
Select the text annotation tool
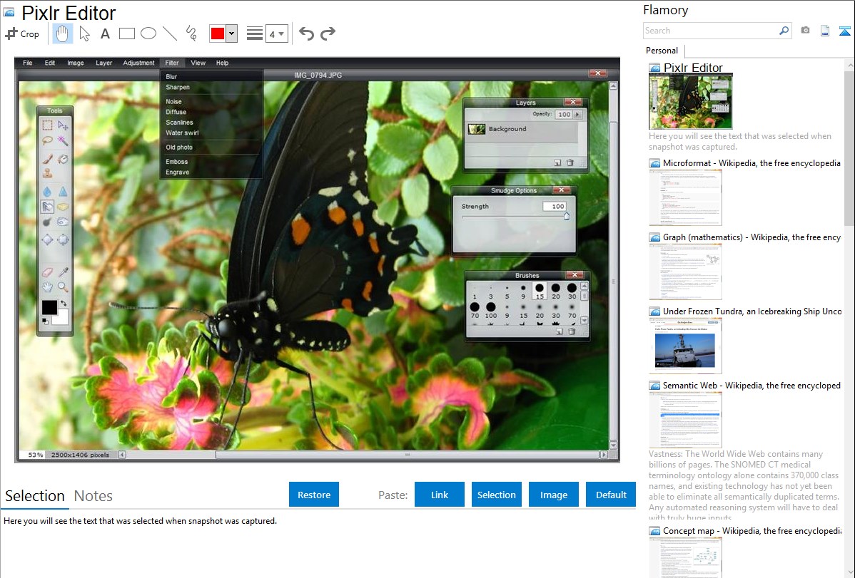pos(105,33)
